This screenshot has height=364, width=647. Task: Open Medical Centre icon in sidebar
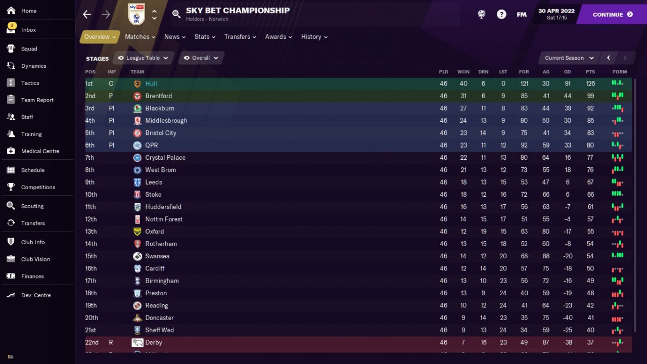coord(11,151)
